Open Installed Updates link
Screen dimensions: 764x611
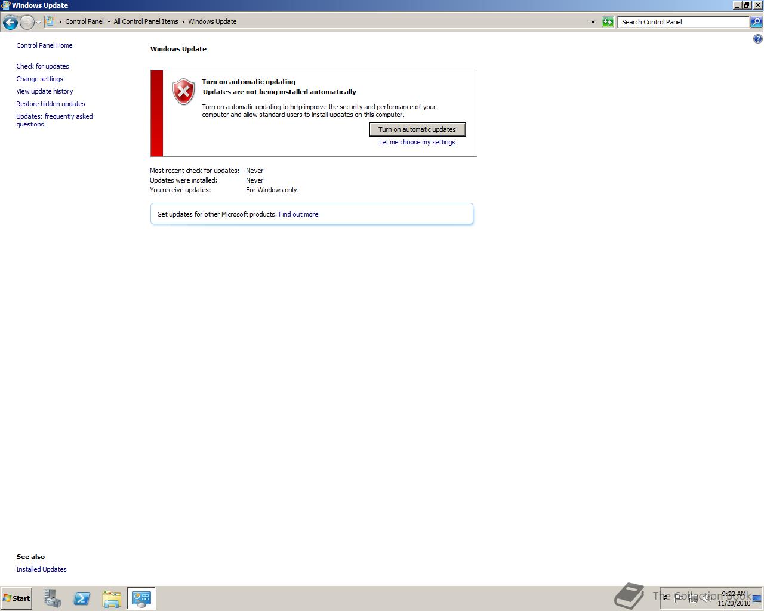tap(41, 569)
